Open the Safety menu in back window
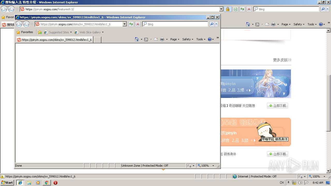 click(299, 24)
